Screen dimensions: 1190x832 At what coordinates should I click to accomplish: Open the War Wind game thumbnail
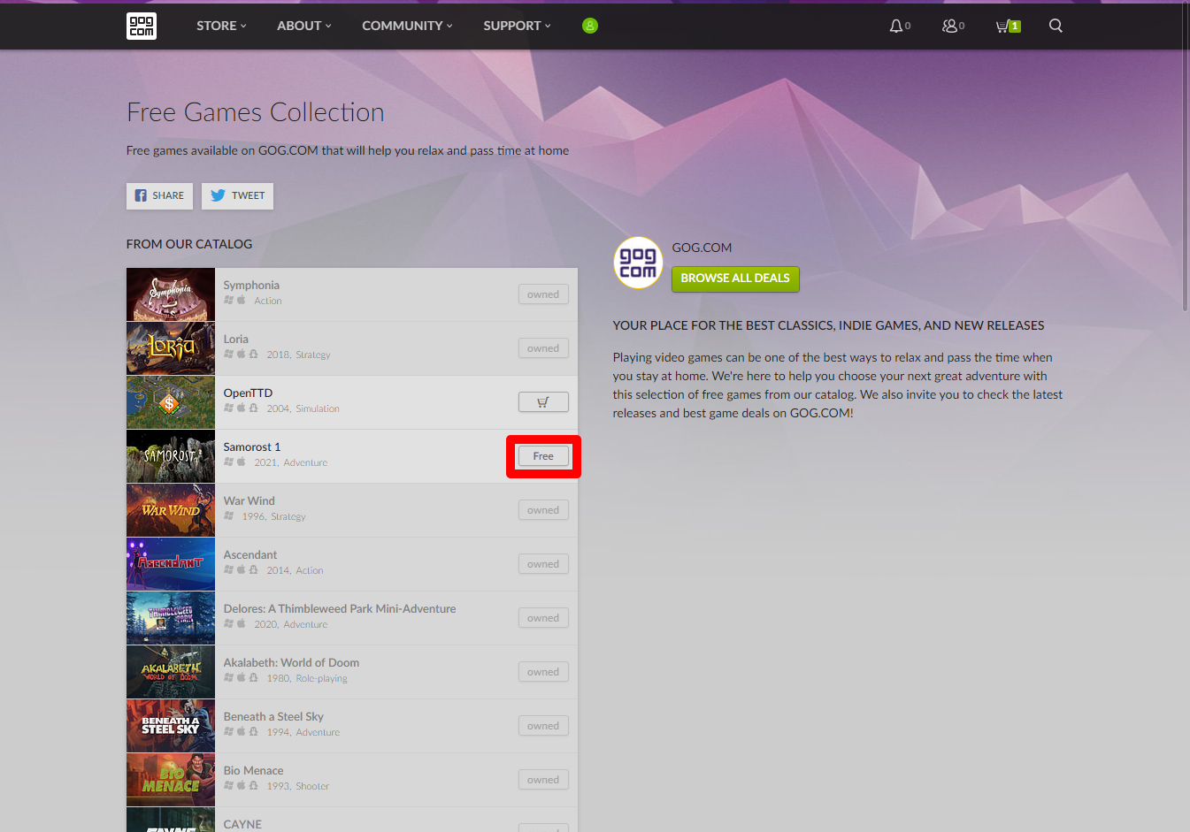point(171,510)
